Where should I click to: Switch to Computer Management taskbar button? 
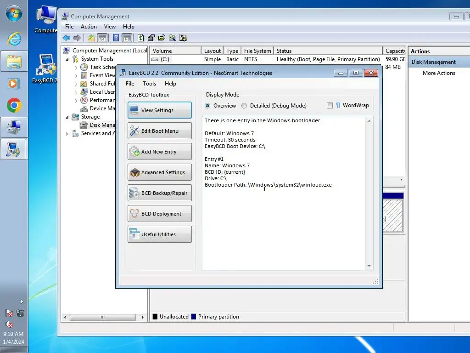tap(14, 127)
